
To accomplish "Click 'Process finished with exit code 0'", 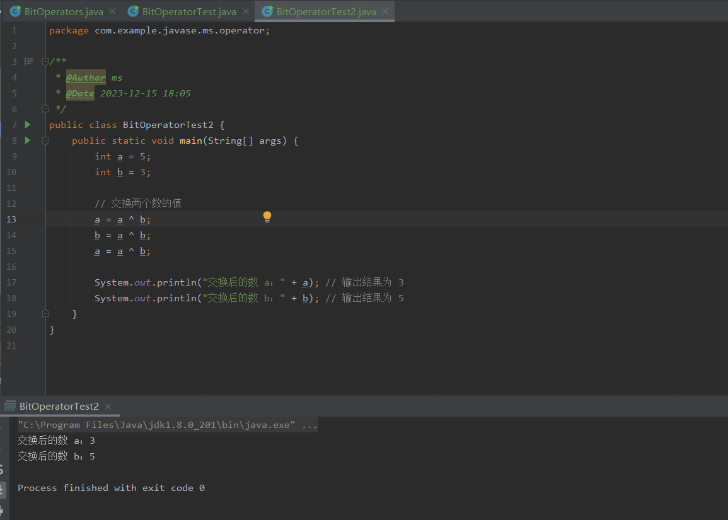I will 111,488.
